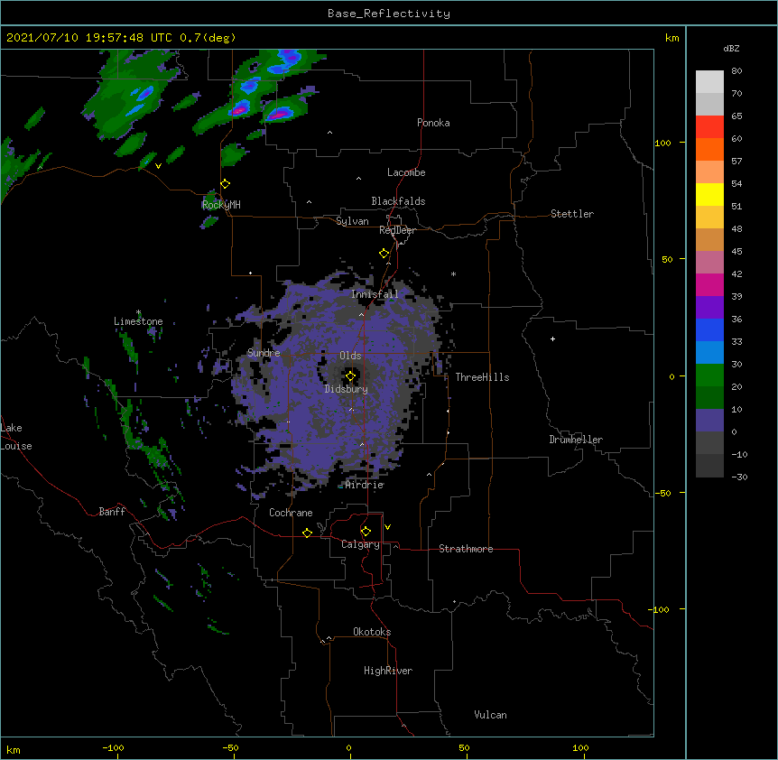The height and width of the screenshot is (760, 778).
Task: Click the blue 36 dBZ legend swatch
Action: 709,329
